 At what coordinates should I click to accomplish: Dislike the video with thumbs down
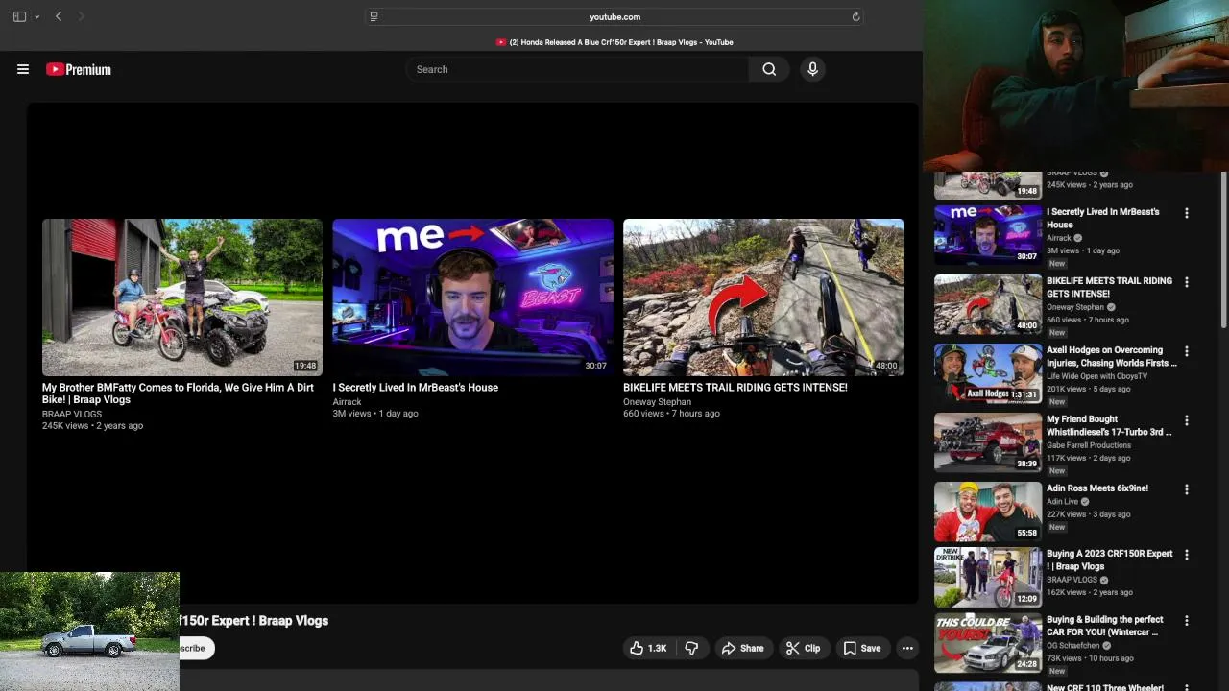[x=691, y=648]
